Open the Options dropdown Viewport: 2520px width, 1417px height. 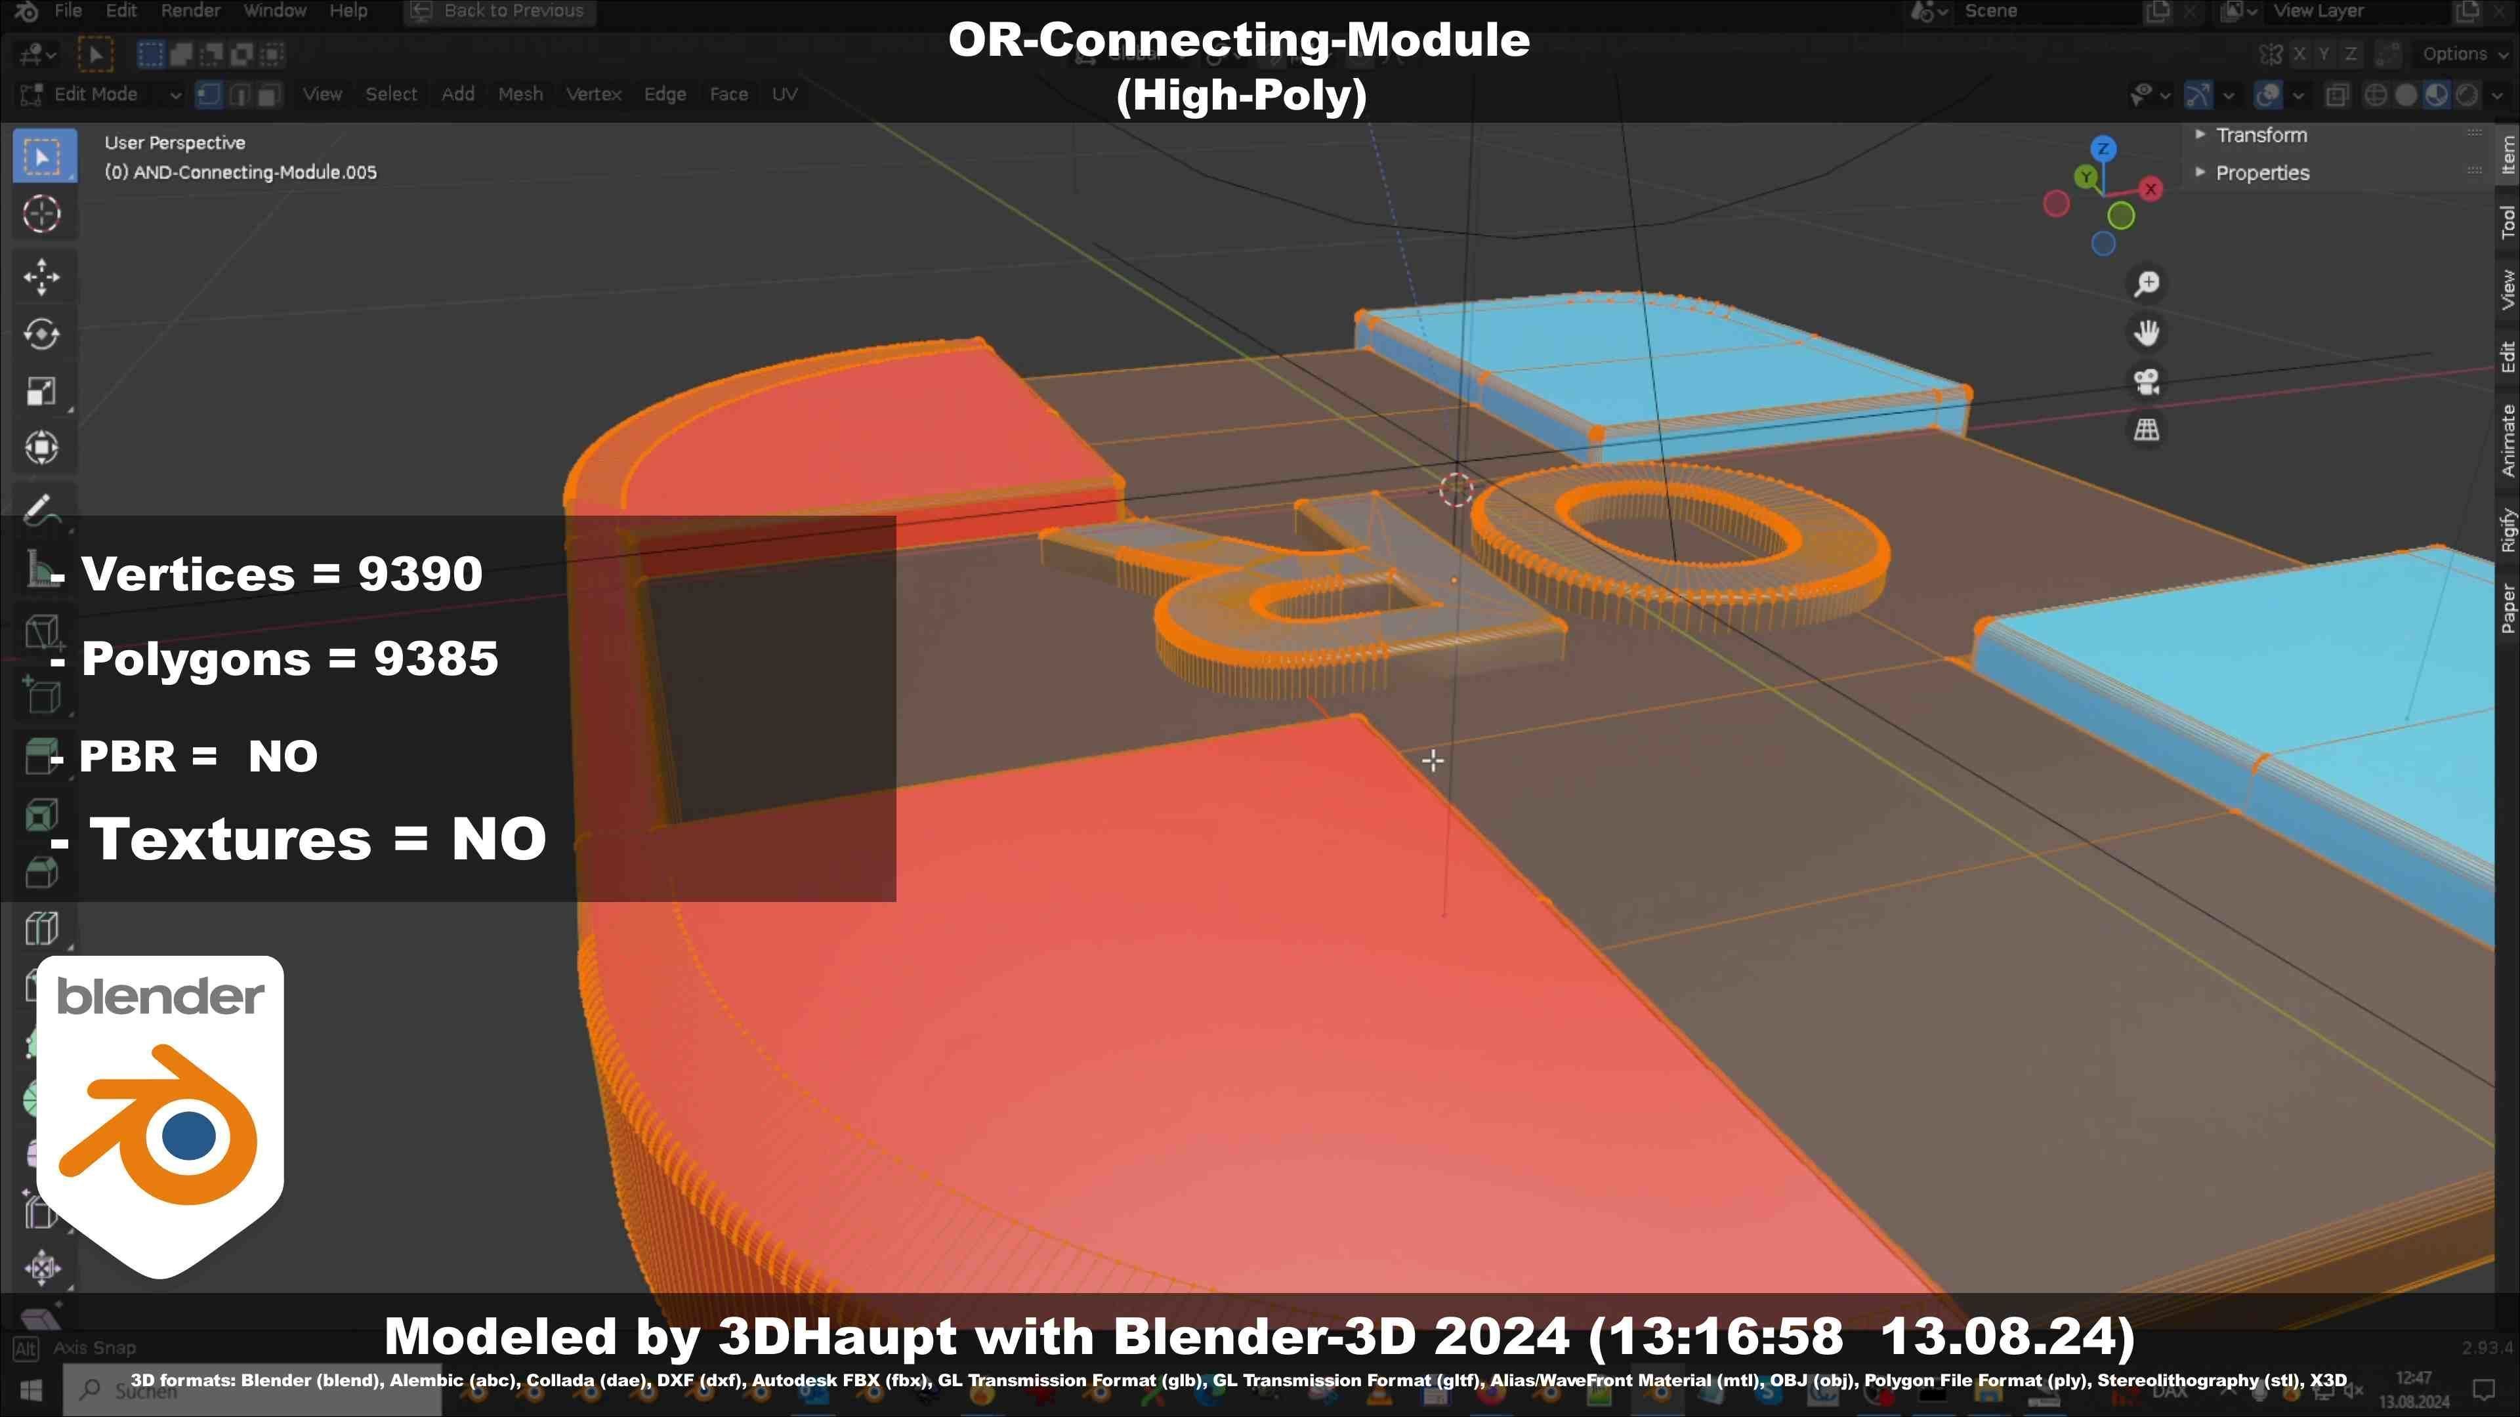click(2464, 54)
